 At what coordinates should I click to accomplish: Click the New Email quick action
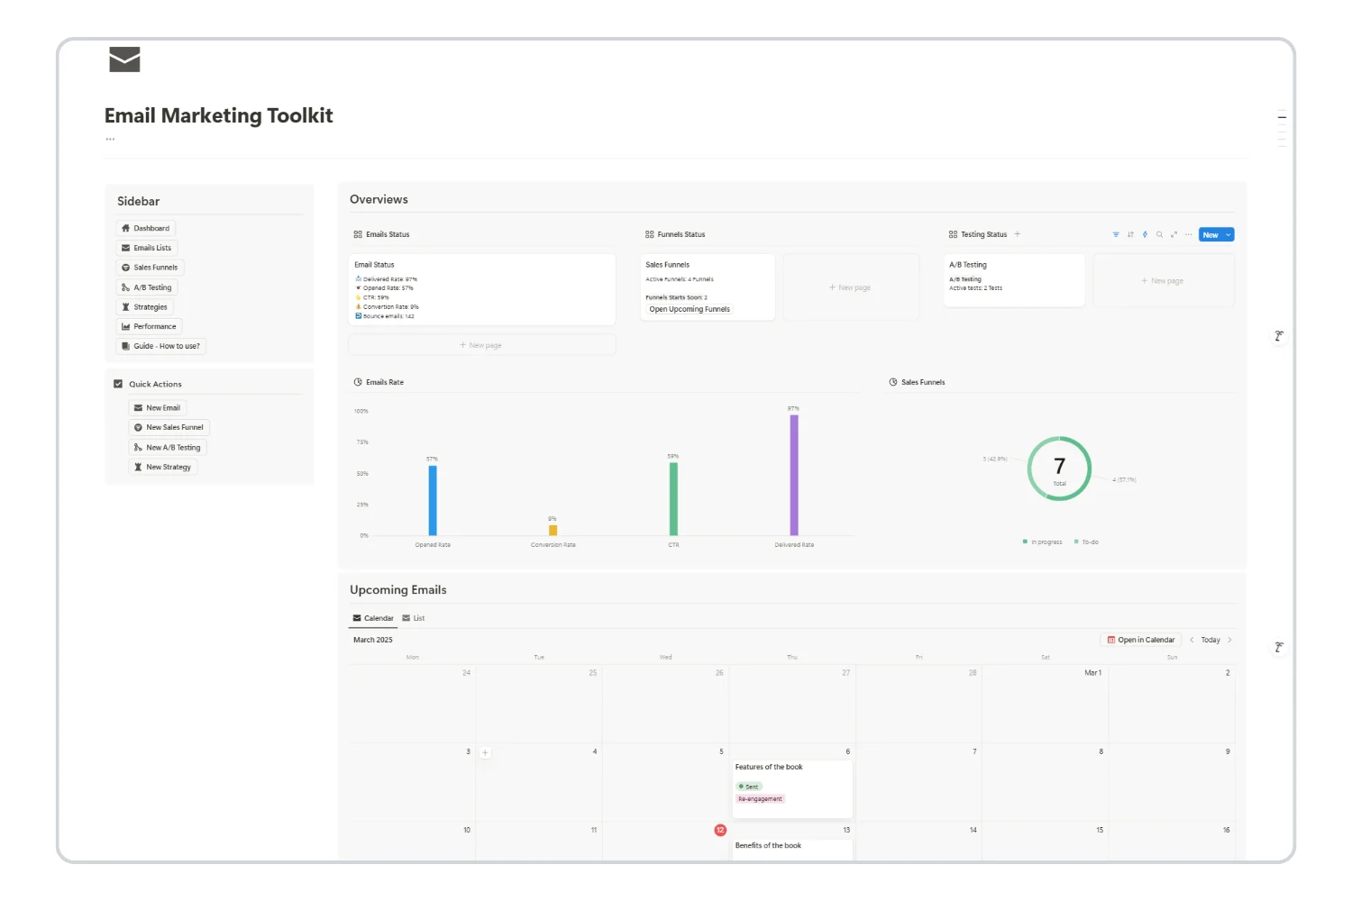[158, 407]
